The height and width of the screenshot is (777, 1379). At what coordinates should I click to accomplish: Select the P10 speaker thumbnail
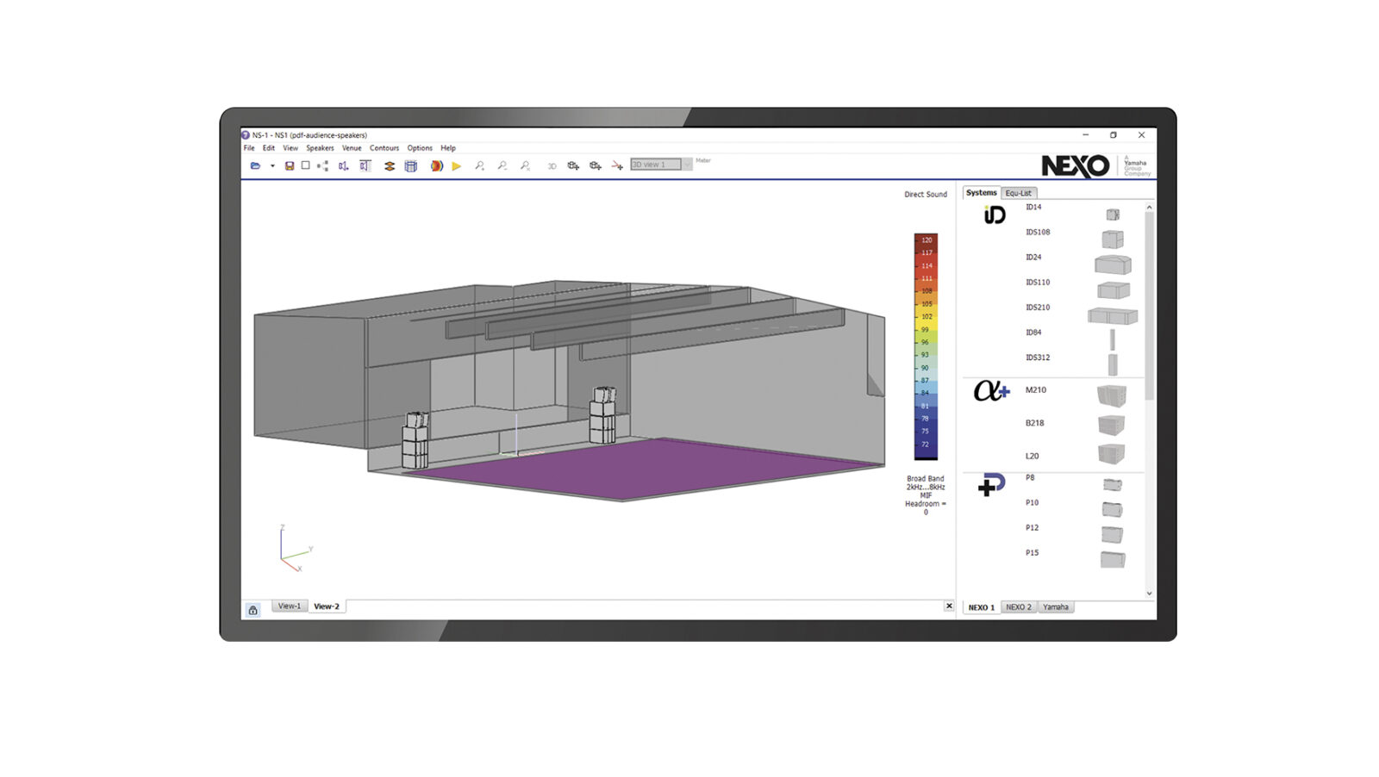point(1113,510)
